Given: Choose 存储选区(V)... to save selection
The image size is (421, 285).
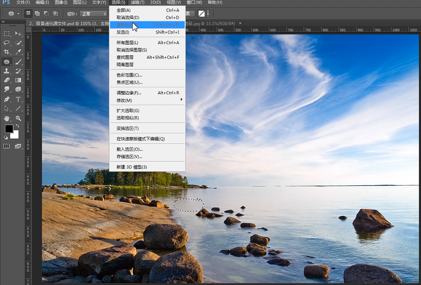Looking at the screenshot, I should [x=147, y=156].
